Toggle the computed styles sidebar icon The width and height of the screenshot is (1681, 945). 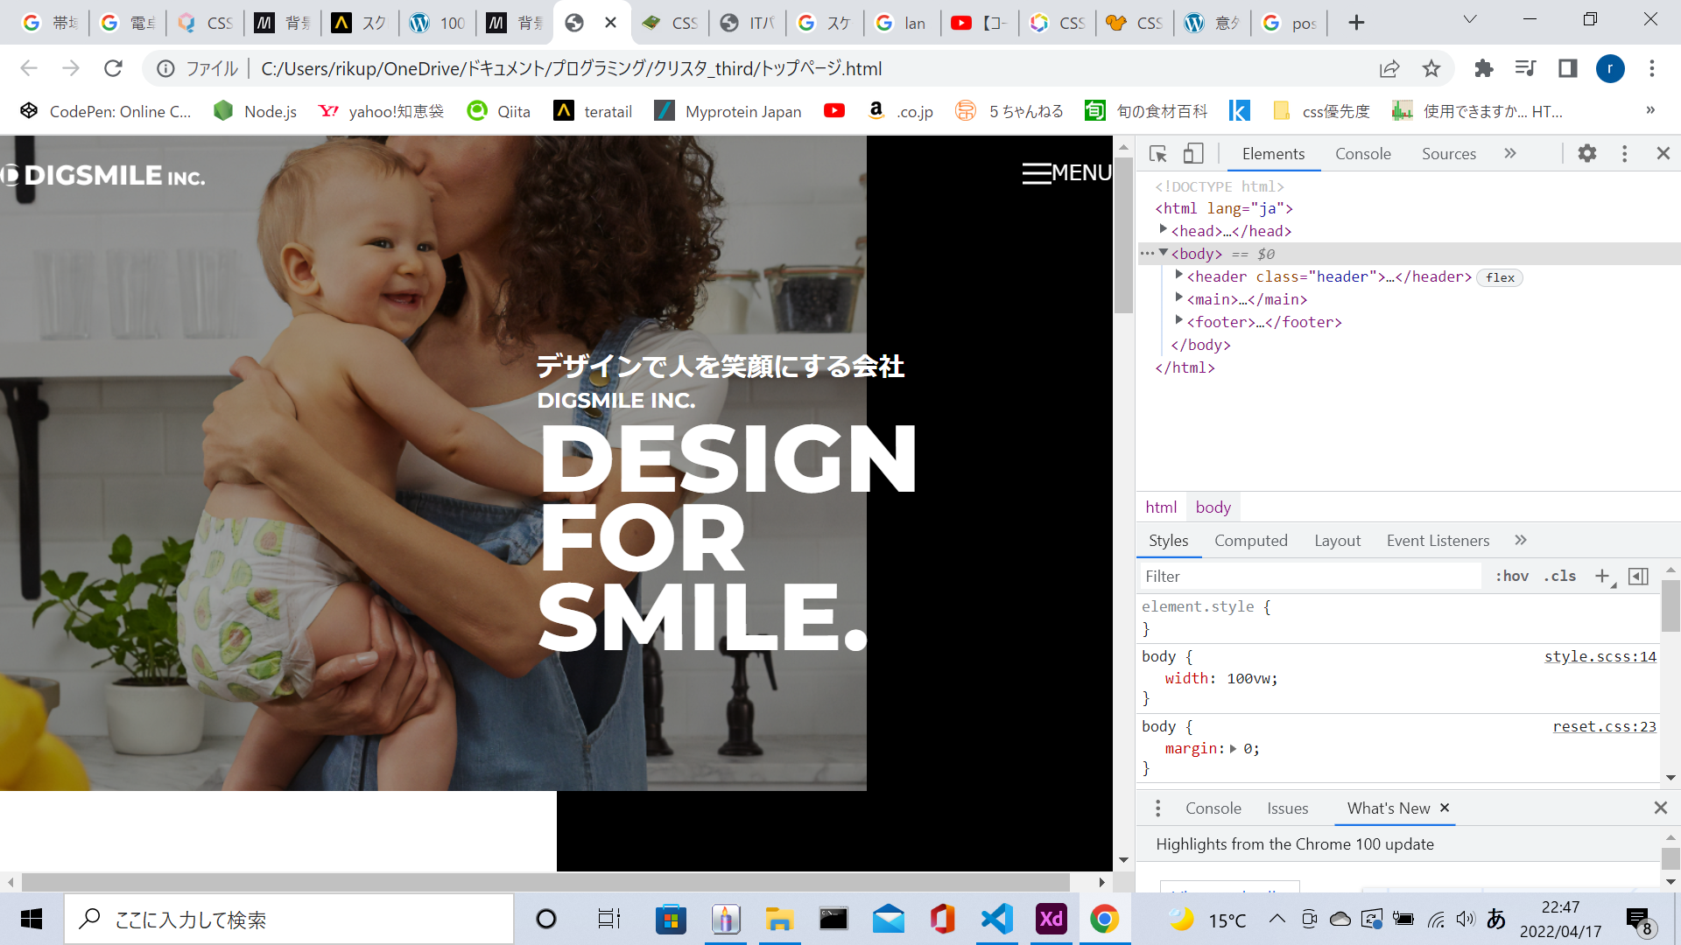tap(1638, 576)
